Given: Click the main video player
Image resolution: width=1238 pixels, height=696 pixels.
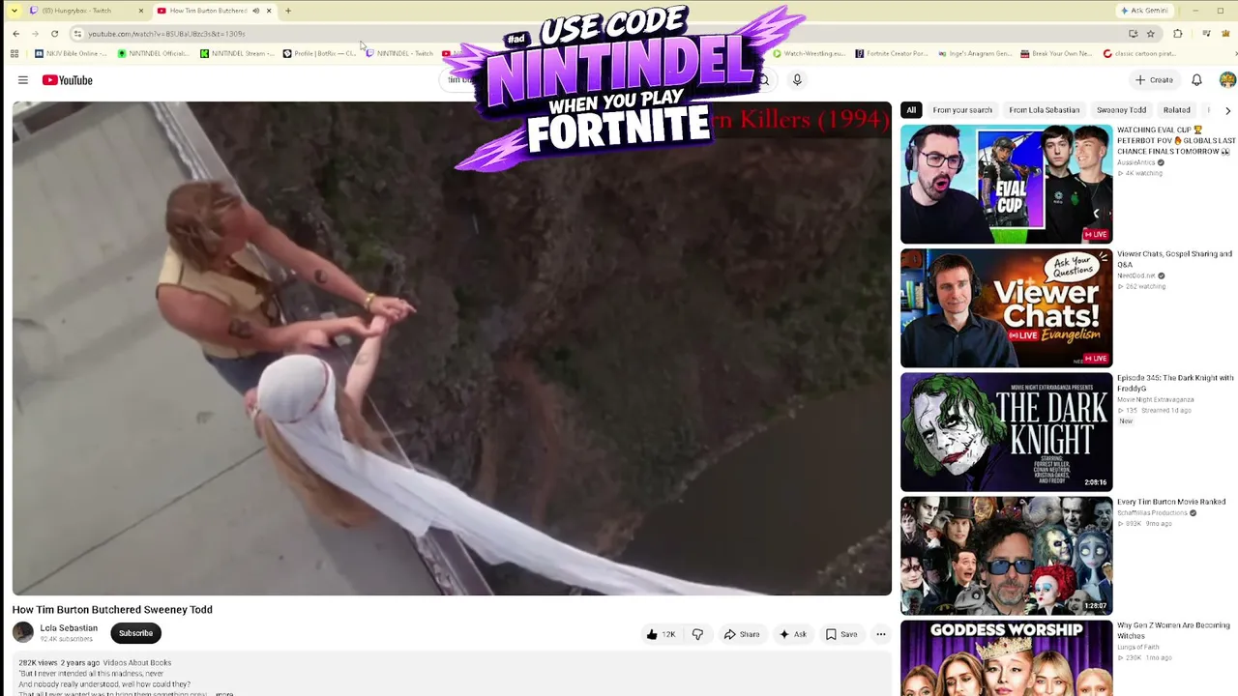Looking at the screenshot, I should [x=452, y=348].
